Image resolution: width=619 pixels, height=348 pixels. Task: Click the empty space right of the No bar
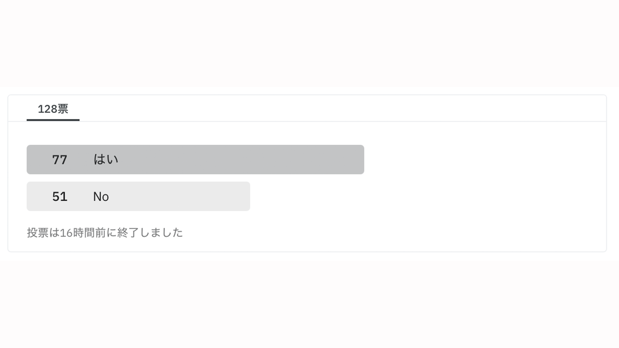point(413,196)
